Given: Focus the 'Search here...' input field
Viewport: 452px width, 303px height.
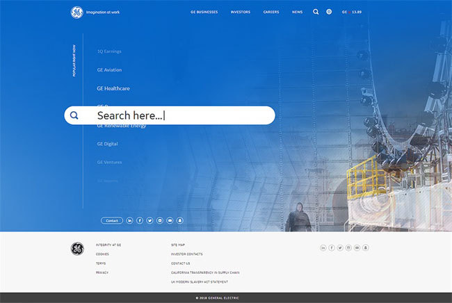Looking at the screenshot, I should point(170,115).
